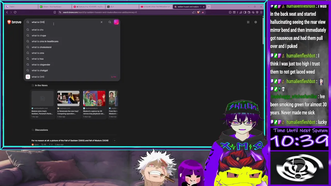
Task: Select the 'what is cisgender' suggestion
Action: [x=72, y=65]
